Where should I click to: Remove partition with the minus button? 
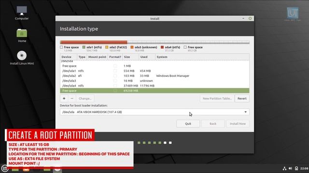pyautogui.click(x=72, y=99)
